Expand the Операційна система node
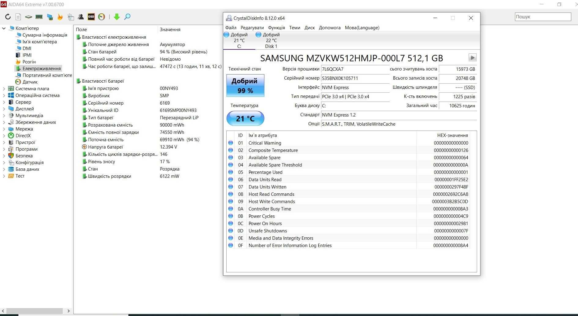The image size is (578, 316). coord(4,95)
